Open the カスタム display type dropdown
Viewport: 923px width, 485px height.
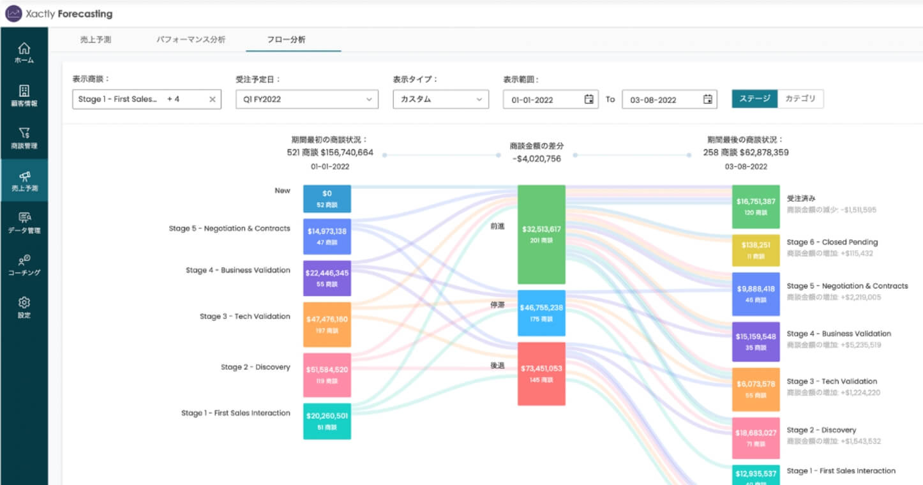(x=440, y=100)
